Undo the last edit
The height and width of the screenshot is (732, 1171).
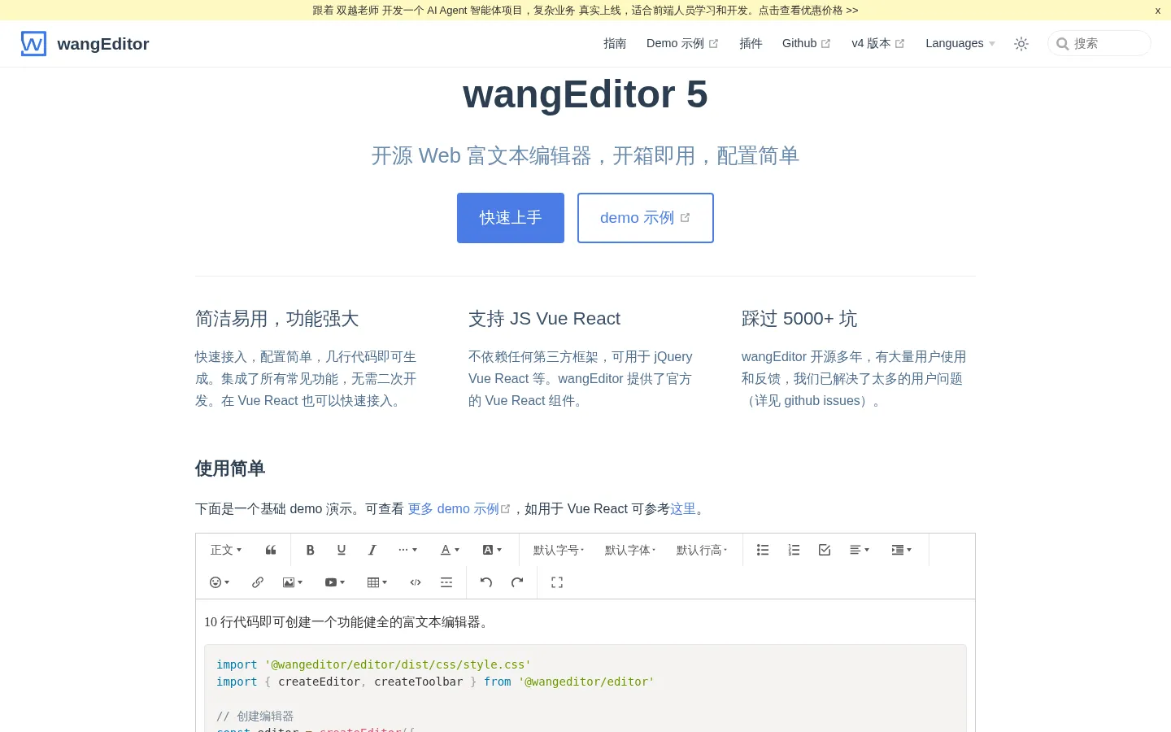pyautogui.click(x=486, y=582)
